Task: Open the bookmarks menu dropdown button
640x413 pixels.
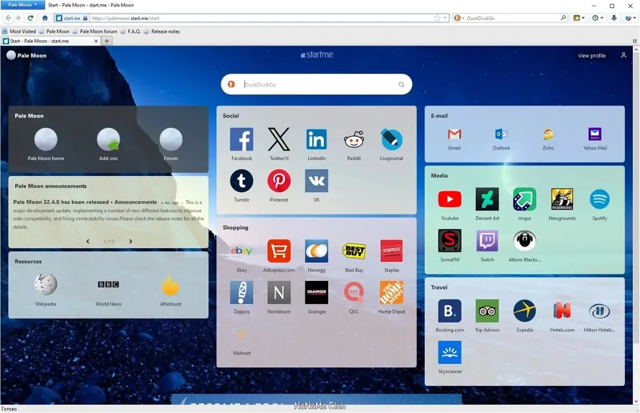Action: [579, 18]
